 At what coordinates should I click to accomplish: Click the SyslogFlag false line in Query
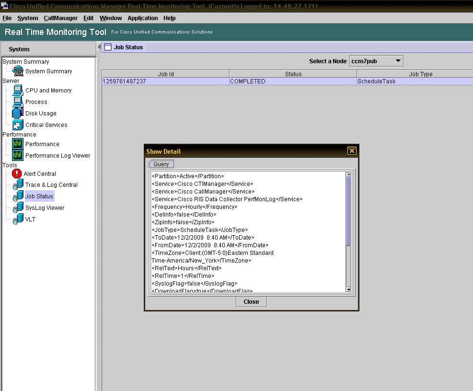pos(194,283)
